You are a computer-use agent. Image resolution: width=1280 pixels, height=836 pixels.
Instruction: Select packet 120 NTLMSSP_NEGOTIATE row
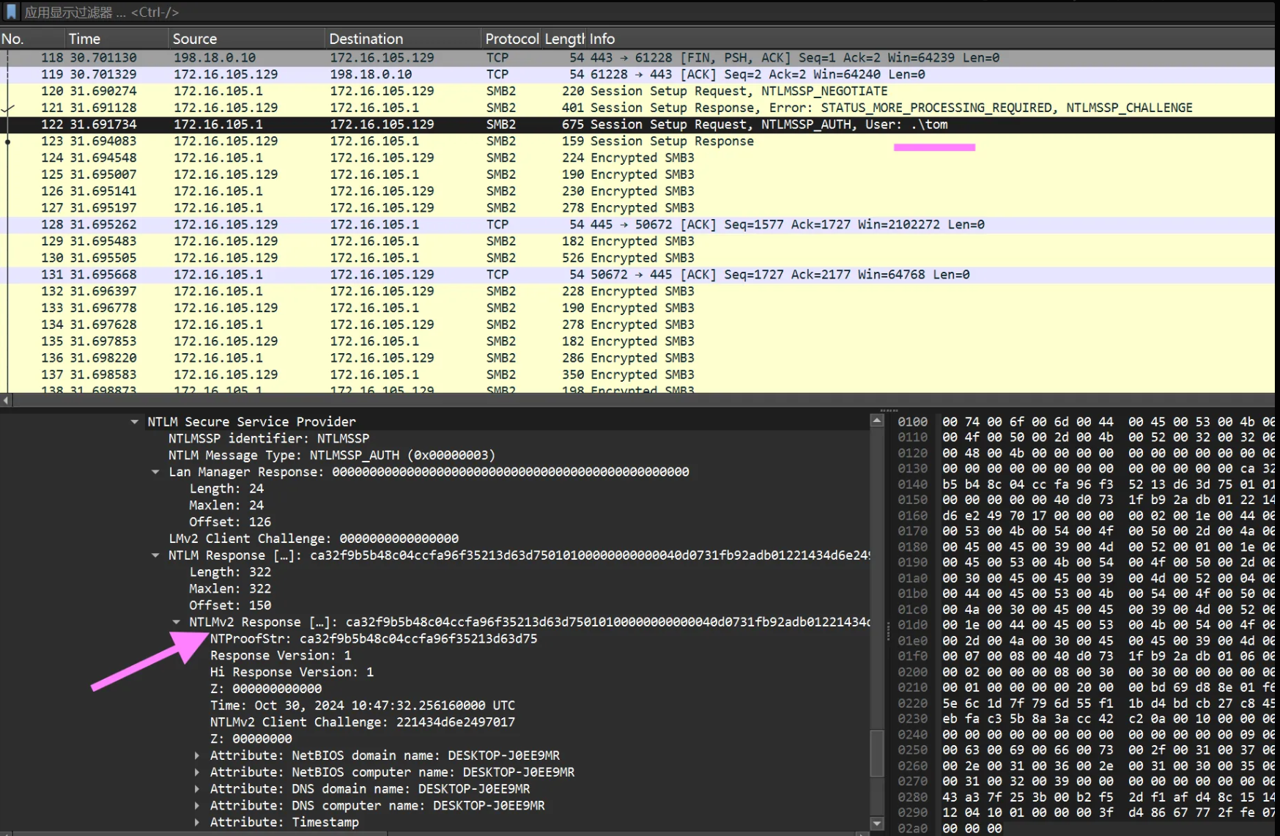[637, 92]
